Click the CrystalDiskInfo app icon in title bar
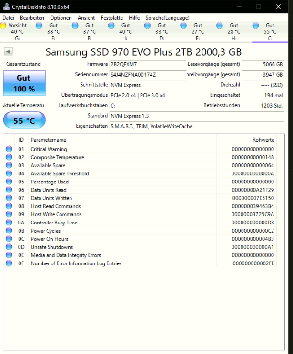The height and width of the screenshot is (354, 293). pos(6,7)
